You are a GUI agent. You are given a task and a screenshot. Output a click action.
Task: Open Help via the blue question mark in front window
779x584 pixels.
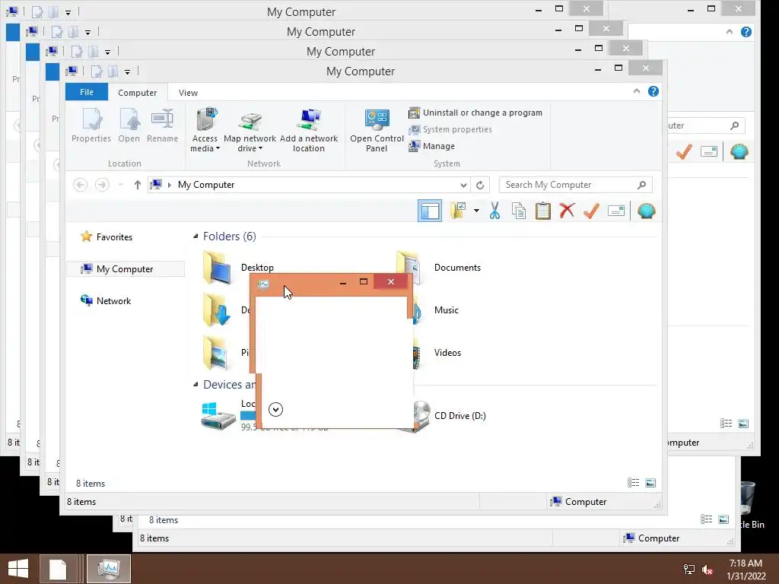(653, 91)
